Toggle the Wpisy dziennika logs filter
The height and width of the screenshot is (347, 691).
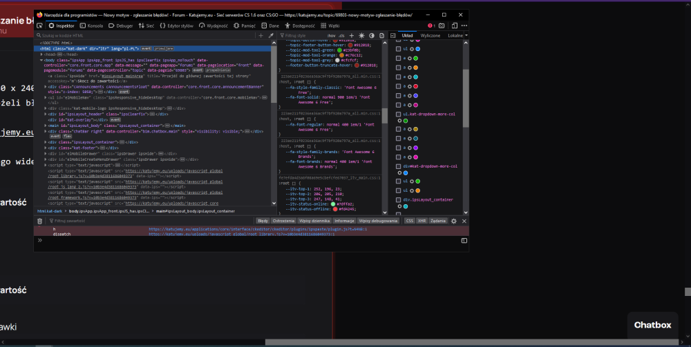[x=314, y=221]
